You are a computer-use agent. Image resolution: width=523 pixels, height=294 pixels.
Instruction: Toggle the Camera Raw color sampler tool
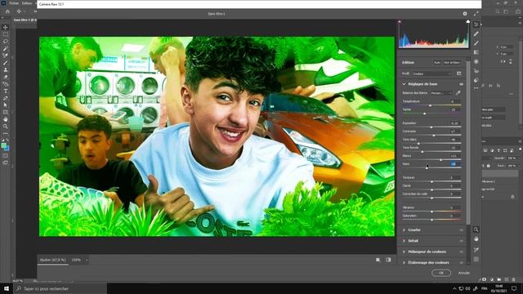pyautogui.click(x=476, y=250)
